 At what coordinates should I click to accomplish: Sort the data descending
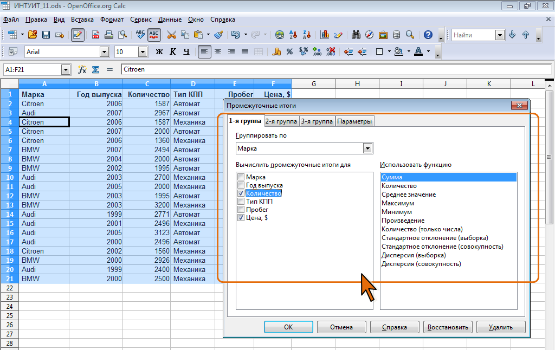[x=307, y=35]
